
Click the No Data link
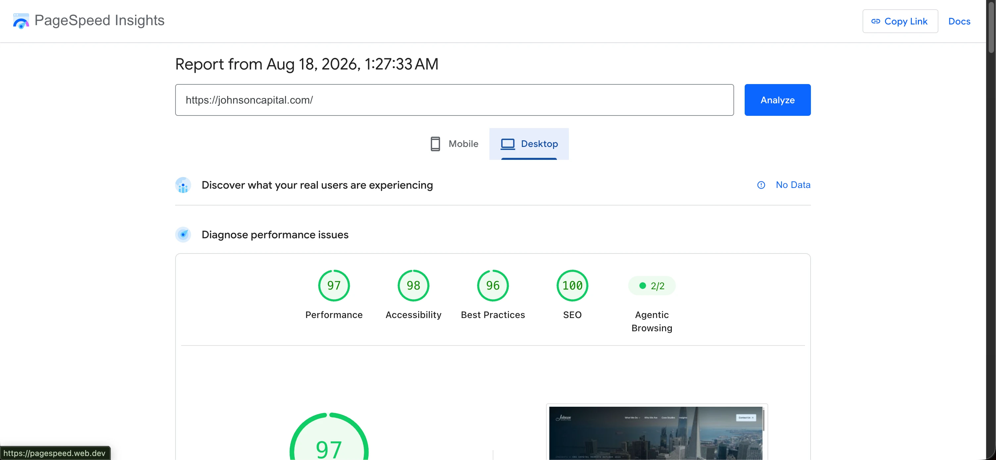[x=793, y=185]
